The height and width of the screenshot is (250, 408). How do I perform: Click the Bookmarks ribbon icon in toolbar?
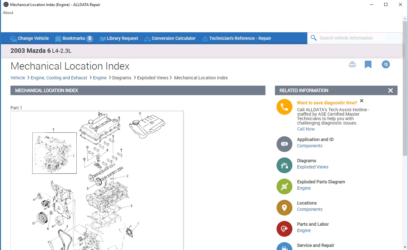click(x=58, y=39)
